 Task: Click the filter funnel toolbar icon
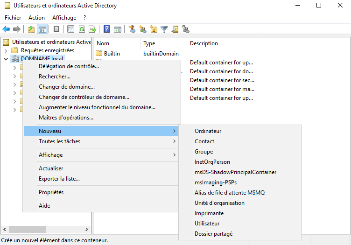(164, 29)
